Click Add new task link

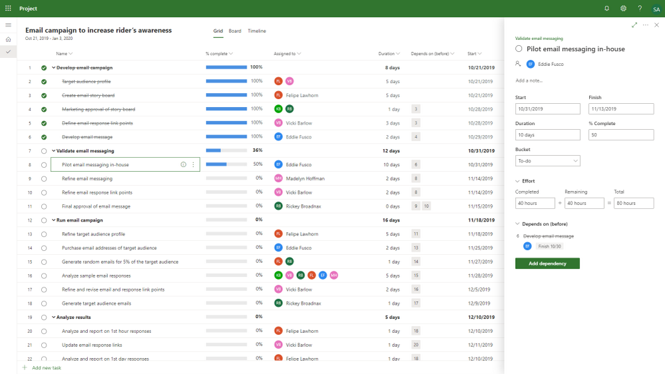point(46,367)
